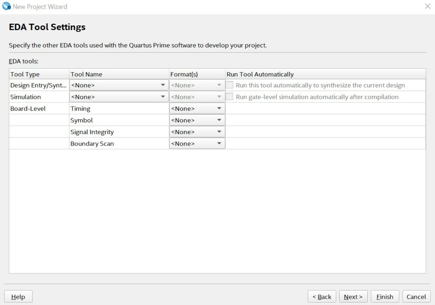Screen dimensions: 435x305
Task: Proceed with the Next button
Action: 353,297
